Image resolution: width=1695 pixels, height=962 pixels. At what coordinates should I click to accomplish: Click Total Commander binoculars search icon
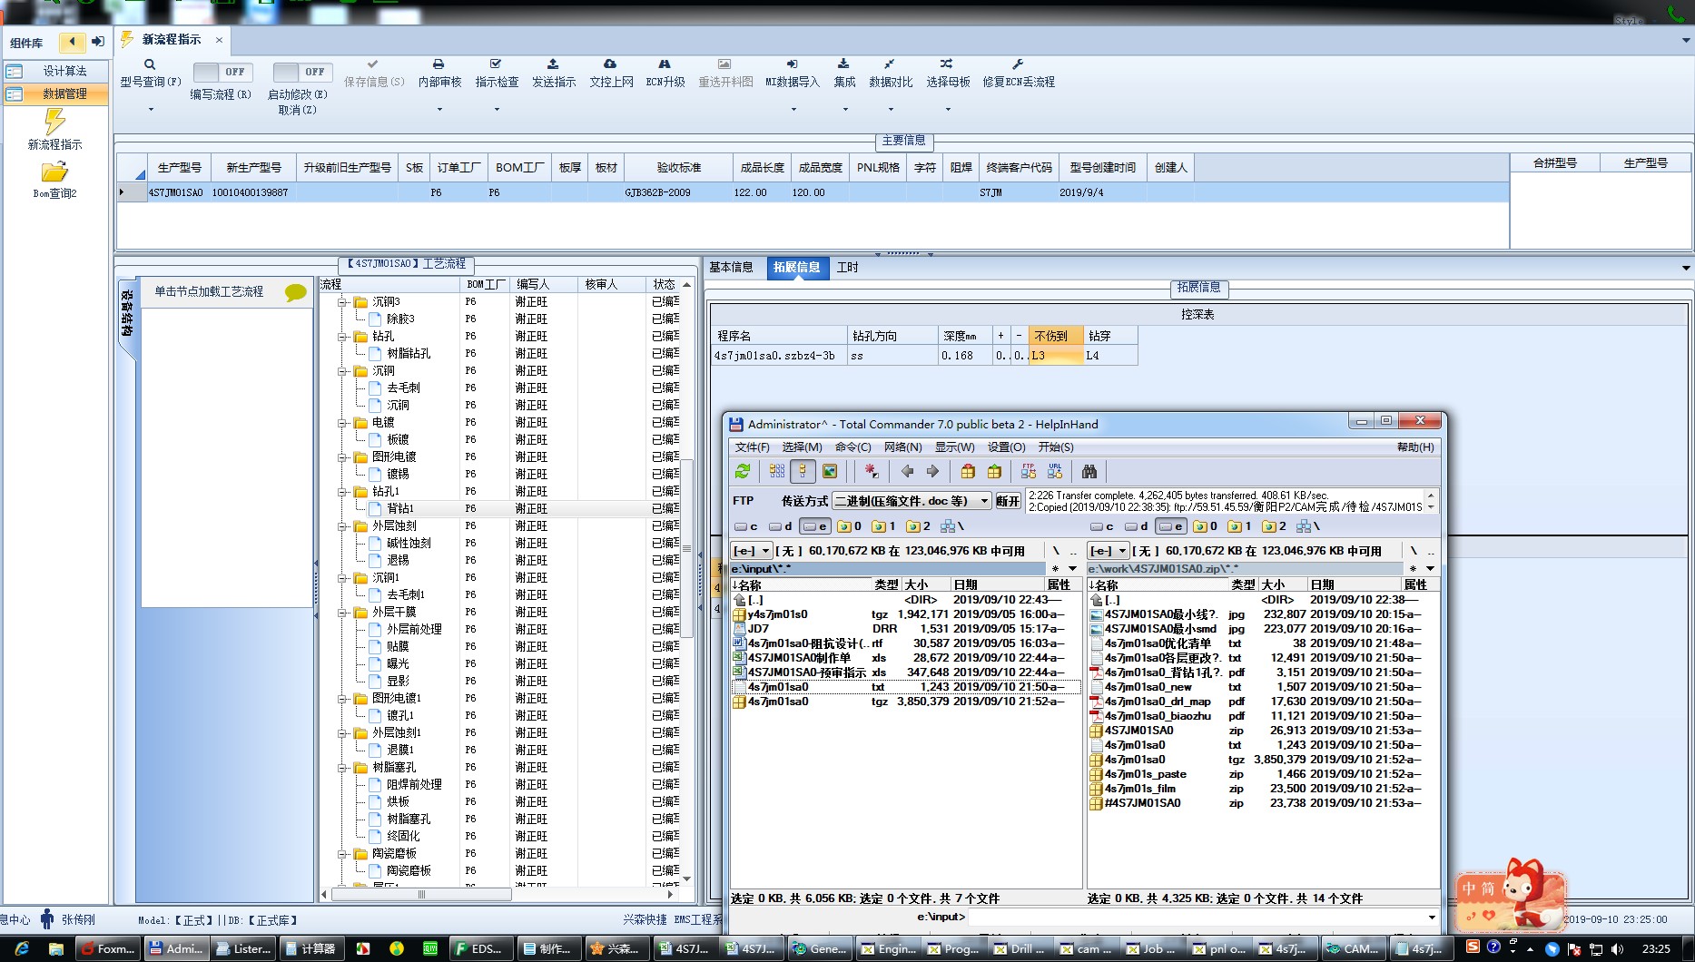[1089, 471]
